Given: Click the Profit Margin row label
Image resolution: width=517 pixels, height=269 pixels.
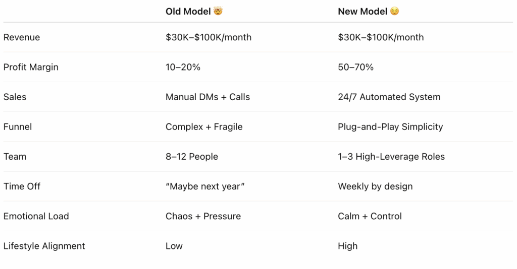Looking at the screenshot, I should tap(31, 67).
